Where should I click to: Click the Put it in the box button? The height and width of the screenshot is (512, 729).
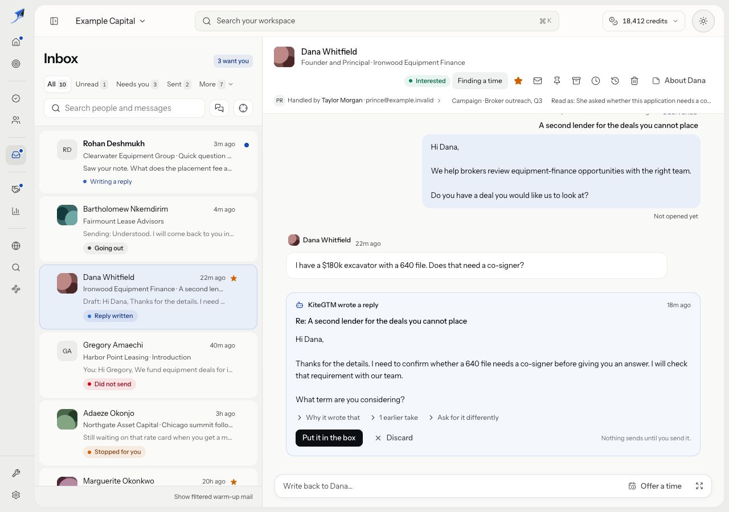tap(329, 437)
